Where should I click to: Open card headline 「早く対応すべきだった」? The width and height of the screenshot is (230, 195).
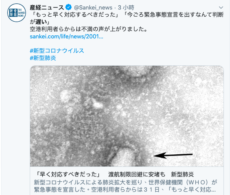68,174
